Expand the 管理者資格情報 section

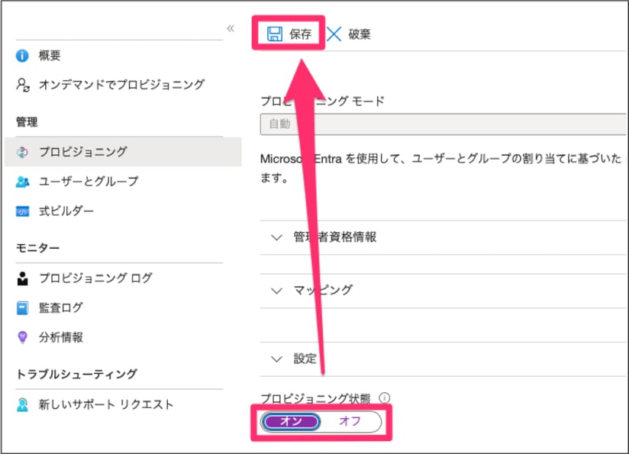click(278, 237)
